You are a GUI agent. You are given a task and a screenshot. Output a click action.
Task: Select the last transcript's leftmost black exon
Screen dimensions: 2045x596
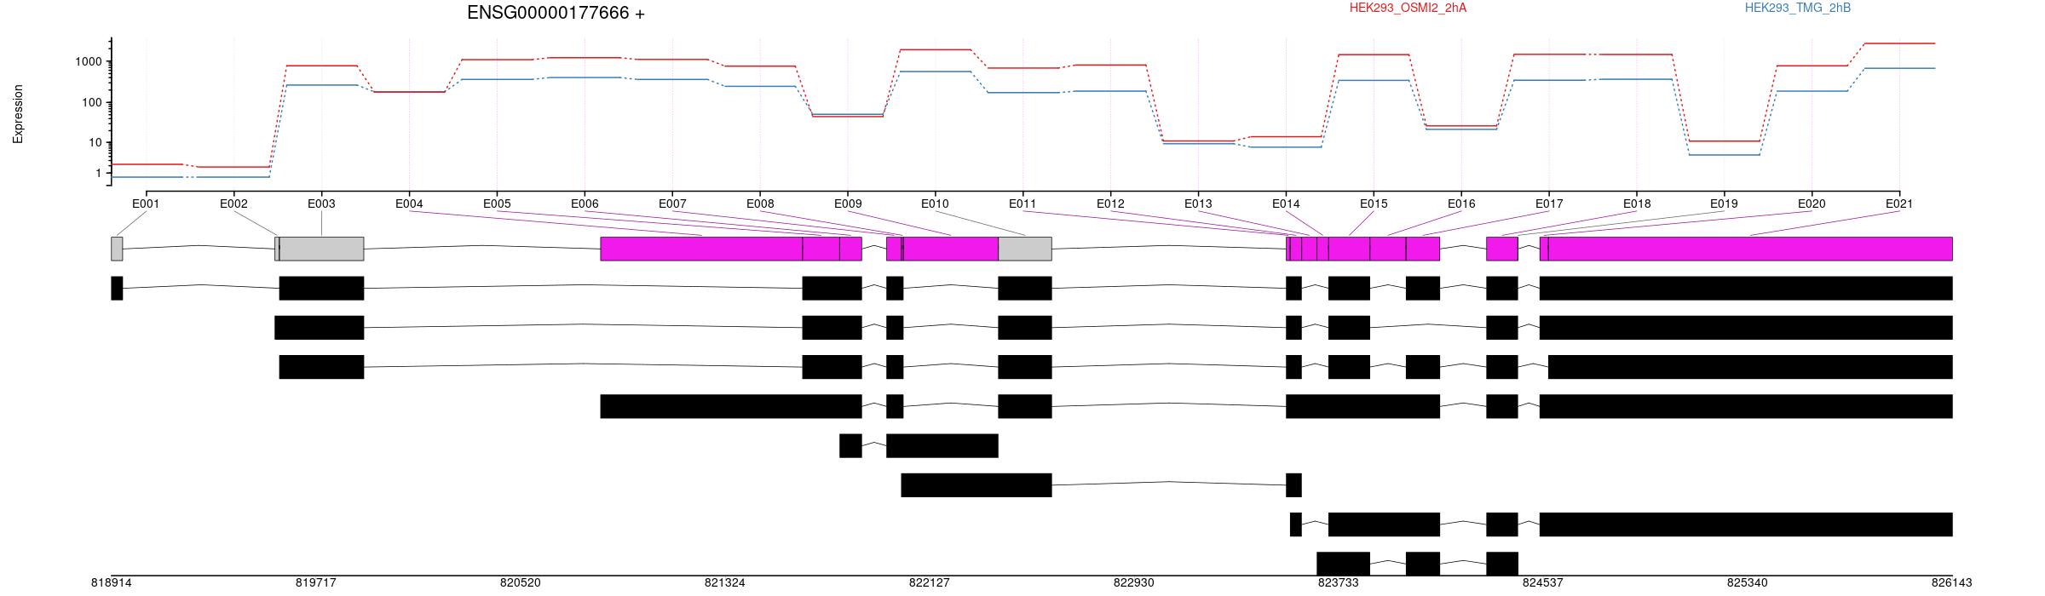tap(1343, 564)
